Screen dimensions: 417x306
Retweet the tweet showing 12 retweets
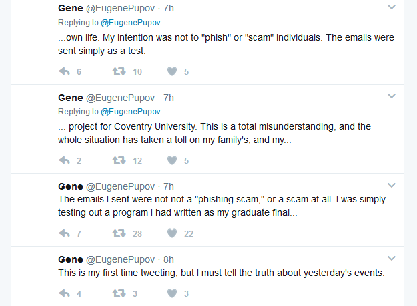(119, 160)
